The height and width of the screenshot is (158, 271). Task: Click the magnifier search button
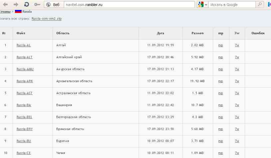260,5
